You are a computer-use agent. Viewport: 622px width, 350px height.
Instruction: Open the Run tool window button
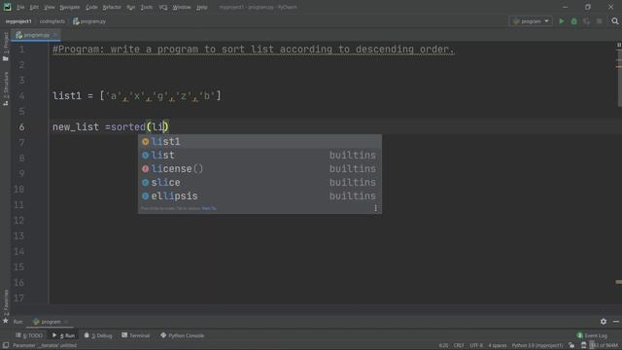pyautogui.click(x=63, y=335)
